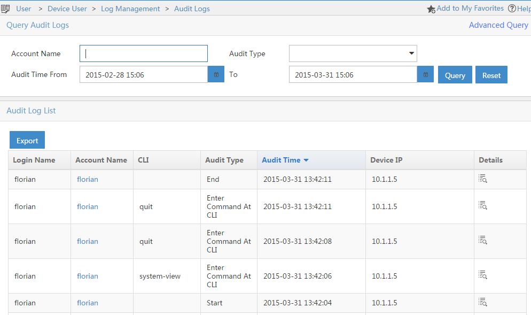
Task: Click inside the Account Name input field
Action: (x=143, y=53)
